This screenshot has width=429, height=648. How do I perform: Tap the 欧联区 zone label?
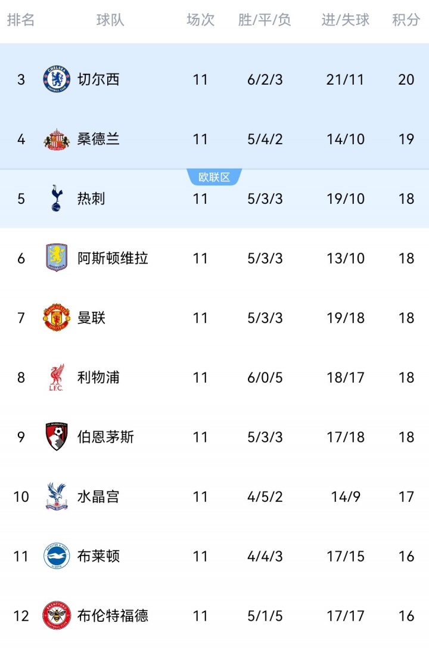[x=214, y=177]
